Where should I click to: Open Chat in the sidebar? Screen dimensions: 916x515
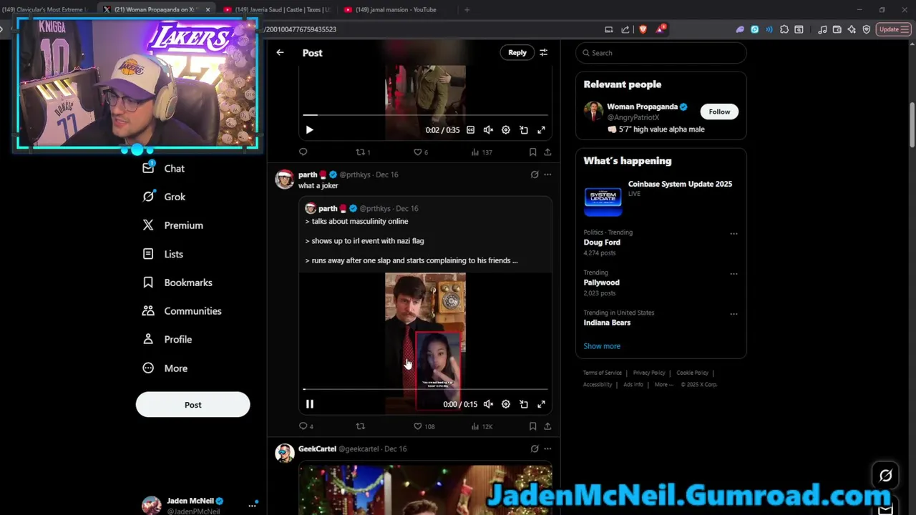click(x=164, y=168)
